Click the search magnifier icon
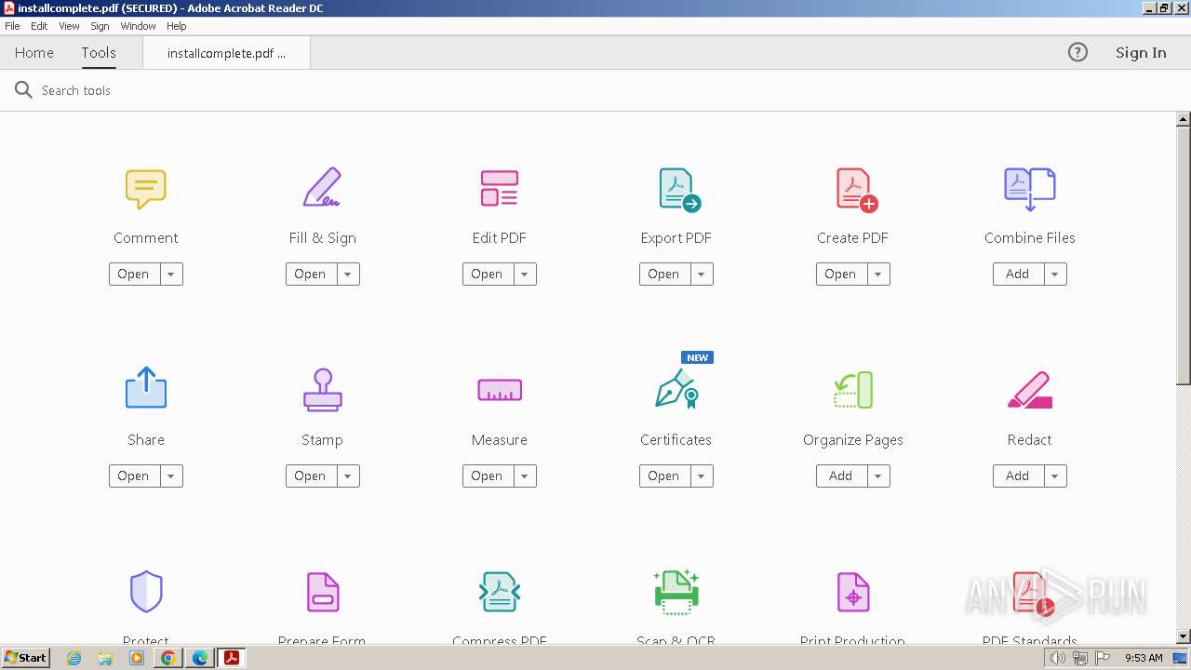This screenshot has height=670, width=1191. [23, 90]
